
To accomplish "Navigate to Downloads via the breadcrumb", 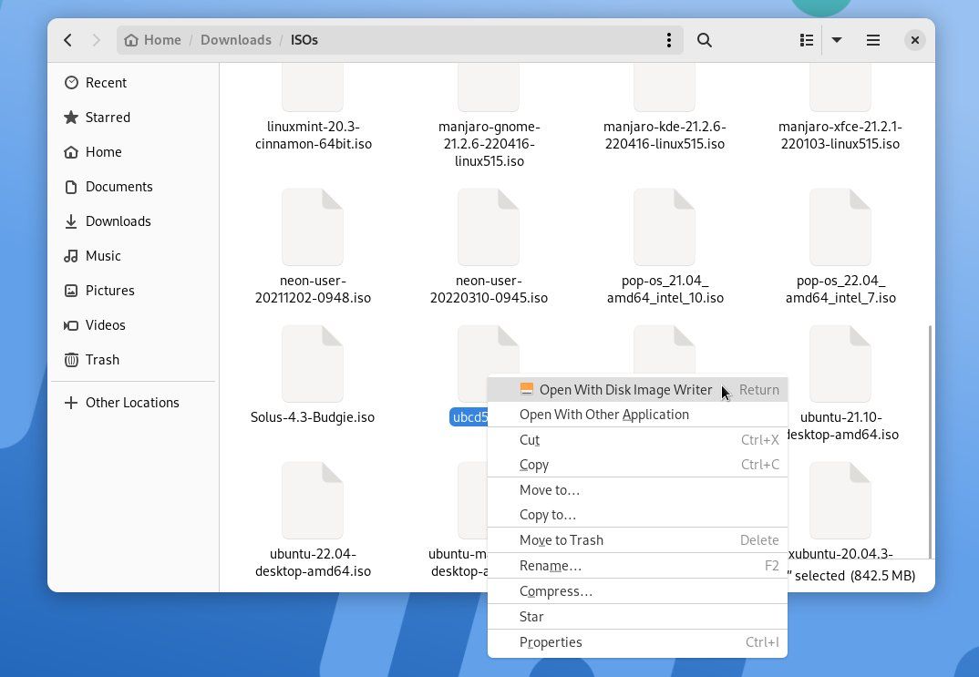I will [235, 39].
